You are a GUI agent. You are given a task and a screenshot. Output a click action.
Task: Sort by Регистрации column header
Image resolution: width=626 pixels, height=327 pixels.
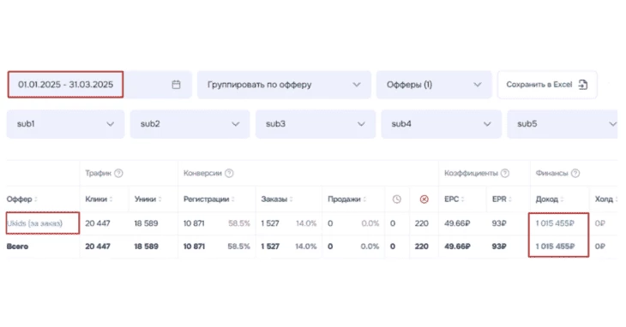[208, 199]
